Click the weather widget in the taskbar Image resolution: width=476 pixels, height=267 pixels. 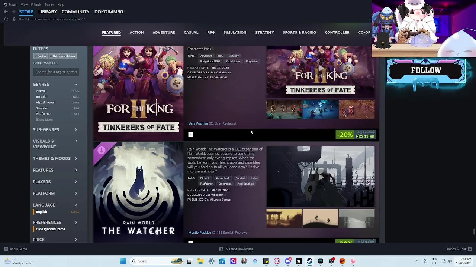pos(19,261)
